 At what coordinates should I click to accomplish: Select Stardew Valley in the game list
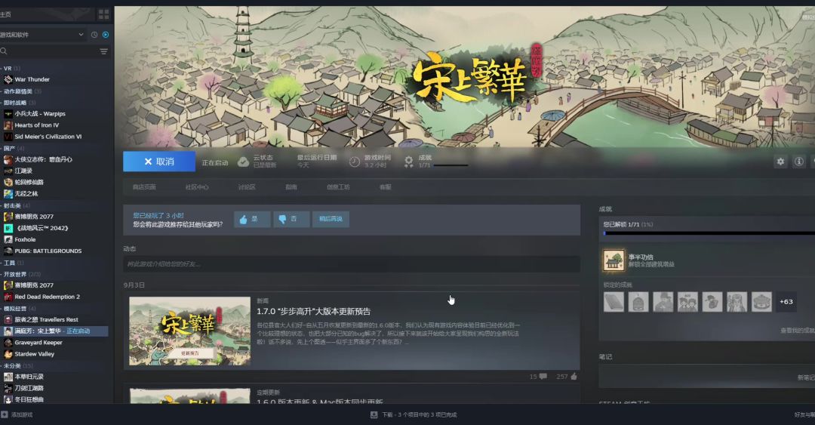point(35,354)
